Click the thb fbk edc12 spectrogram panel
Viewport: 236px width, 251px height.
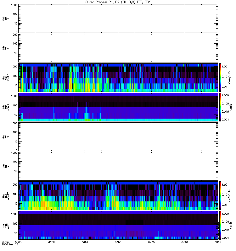point(118,77)
